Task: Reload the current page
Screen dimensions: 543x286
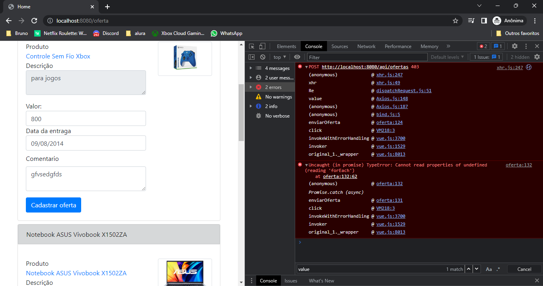Action: pyautogui.click(x=34, y=21)
